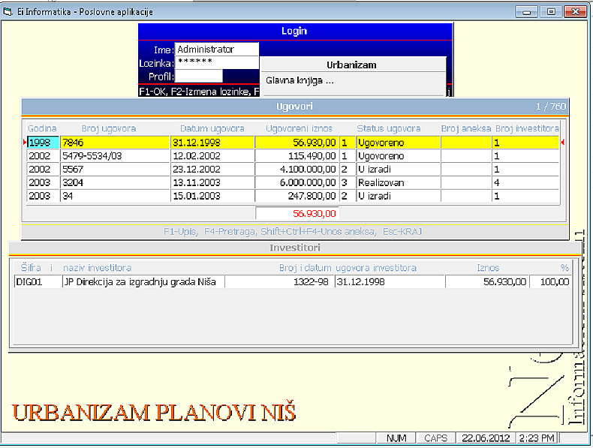The image size is (593, 448).
Task: Click the Urbanizam menu header
Action: [x=351, y=65]
